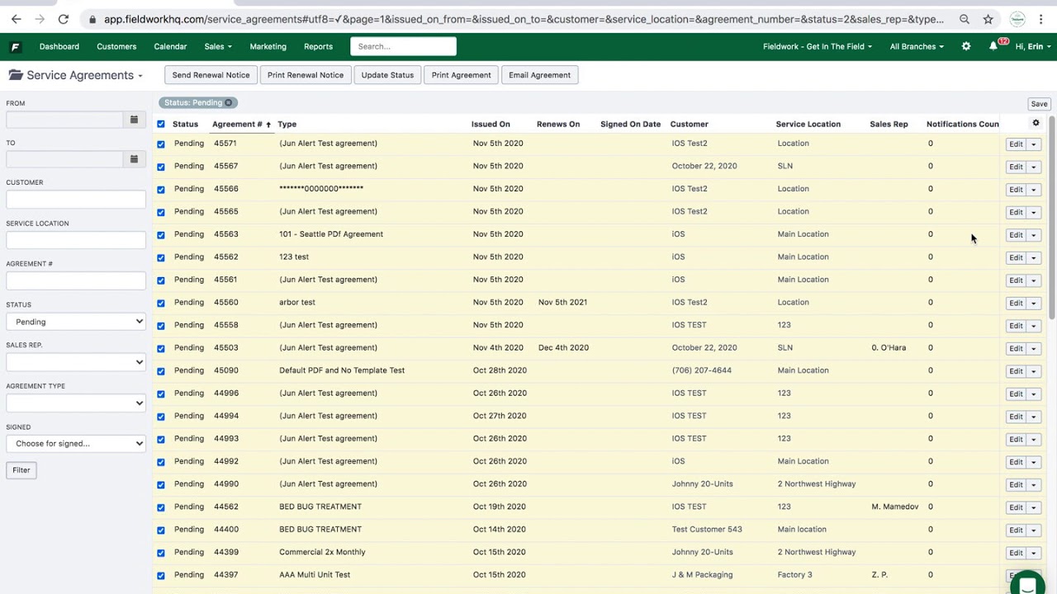Open the settings gear in top navigation
This screenshot has height=594, width=1057.
(966, 46)
